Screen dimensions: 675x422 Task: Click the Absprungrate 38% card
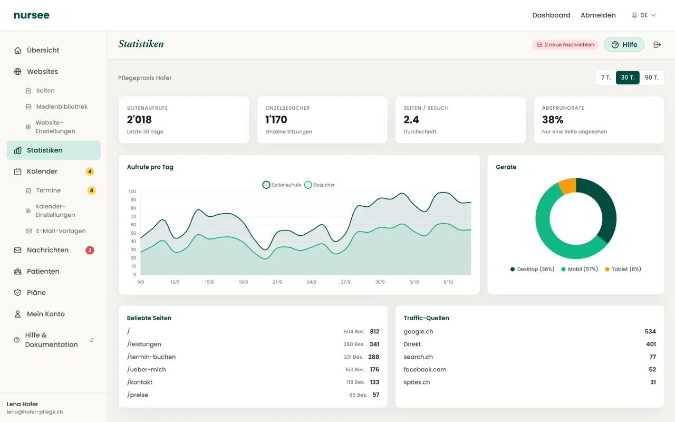(x=599, y=120)
